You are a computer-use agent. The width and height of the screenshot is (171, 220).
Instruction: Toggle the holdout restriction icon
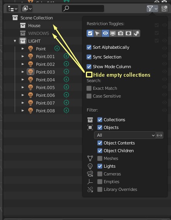point(128,33)
